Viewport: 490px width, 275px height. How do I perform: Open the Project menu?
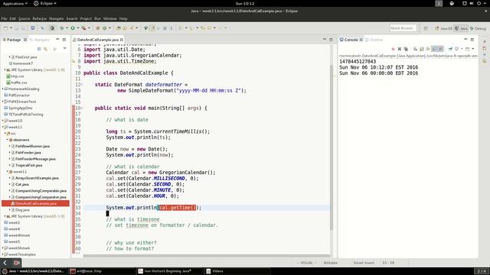pyautogui.click(x=86, y=18)
